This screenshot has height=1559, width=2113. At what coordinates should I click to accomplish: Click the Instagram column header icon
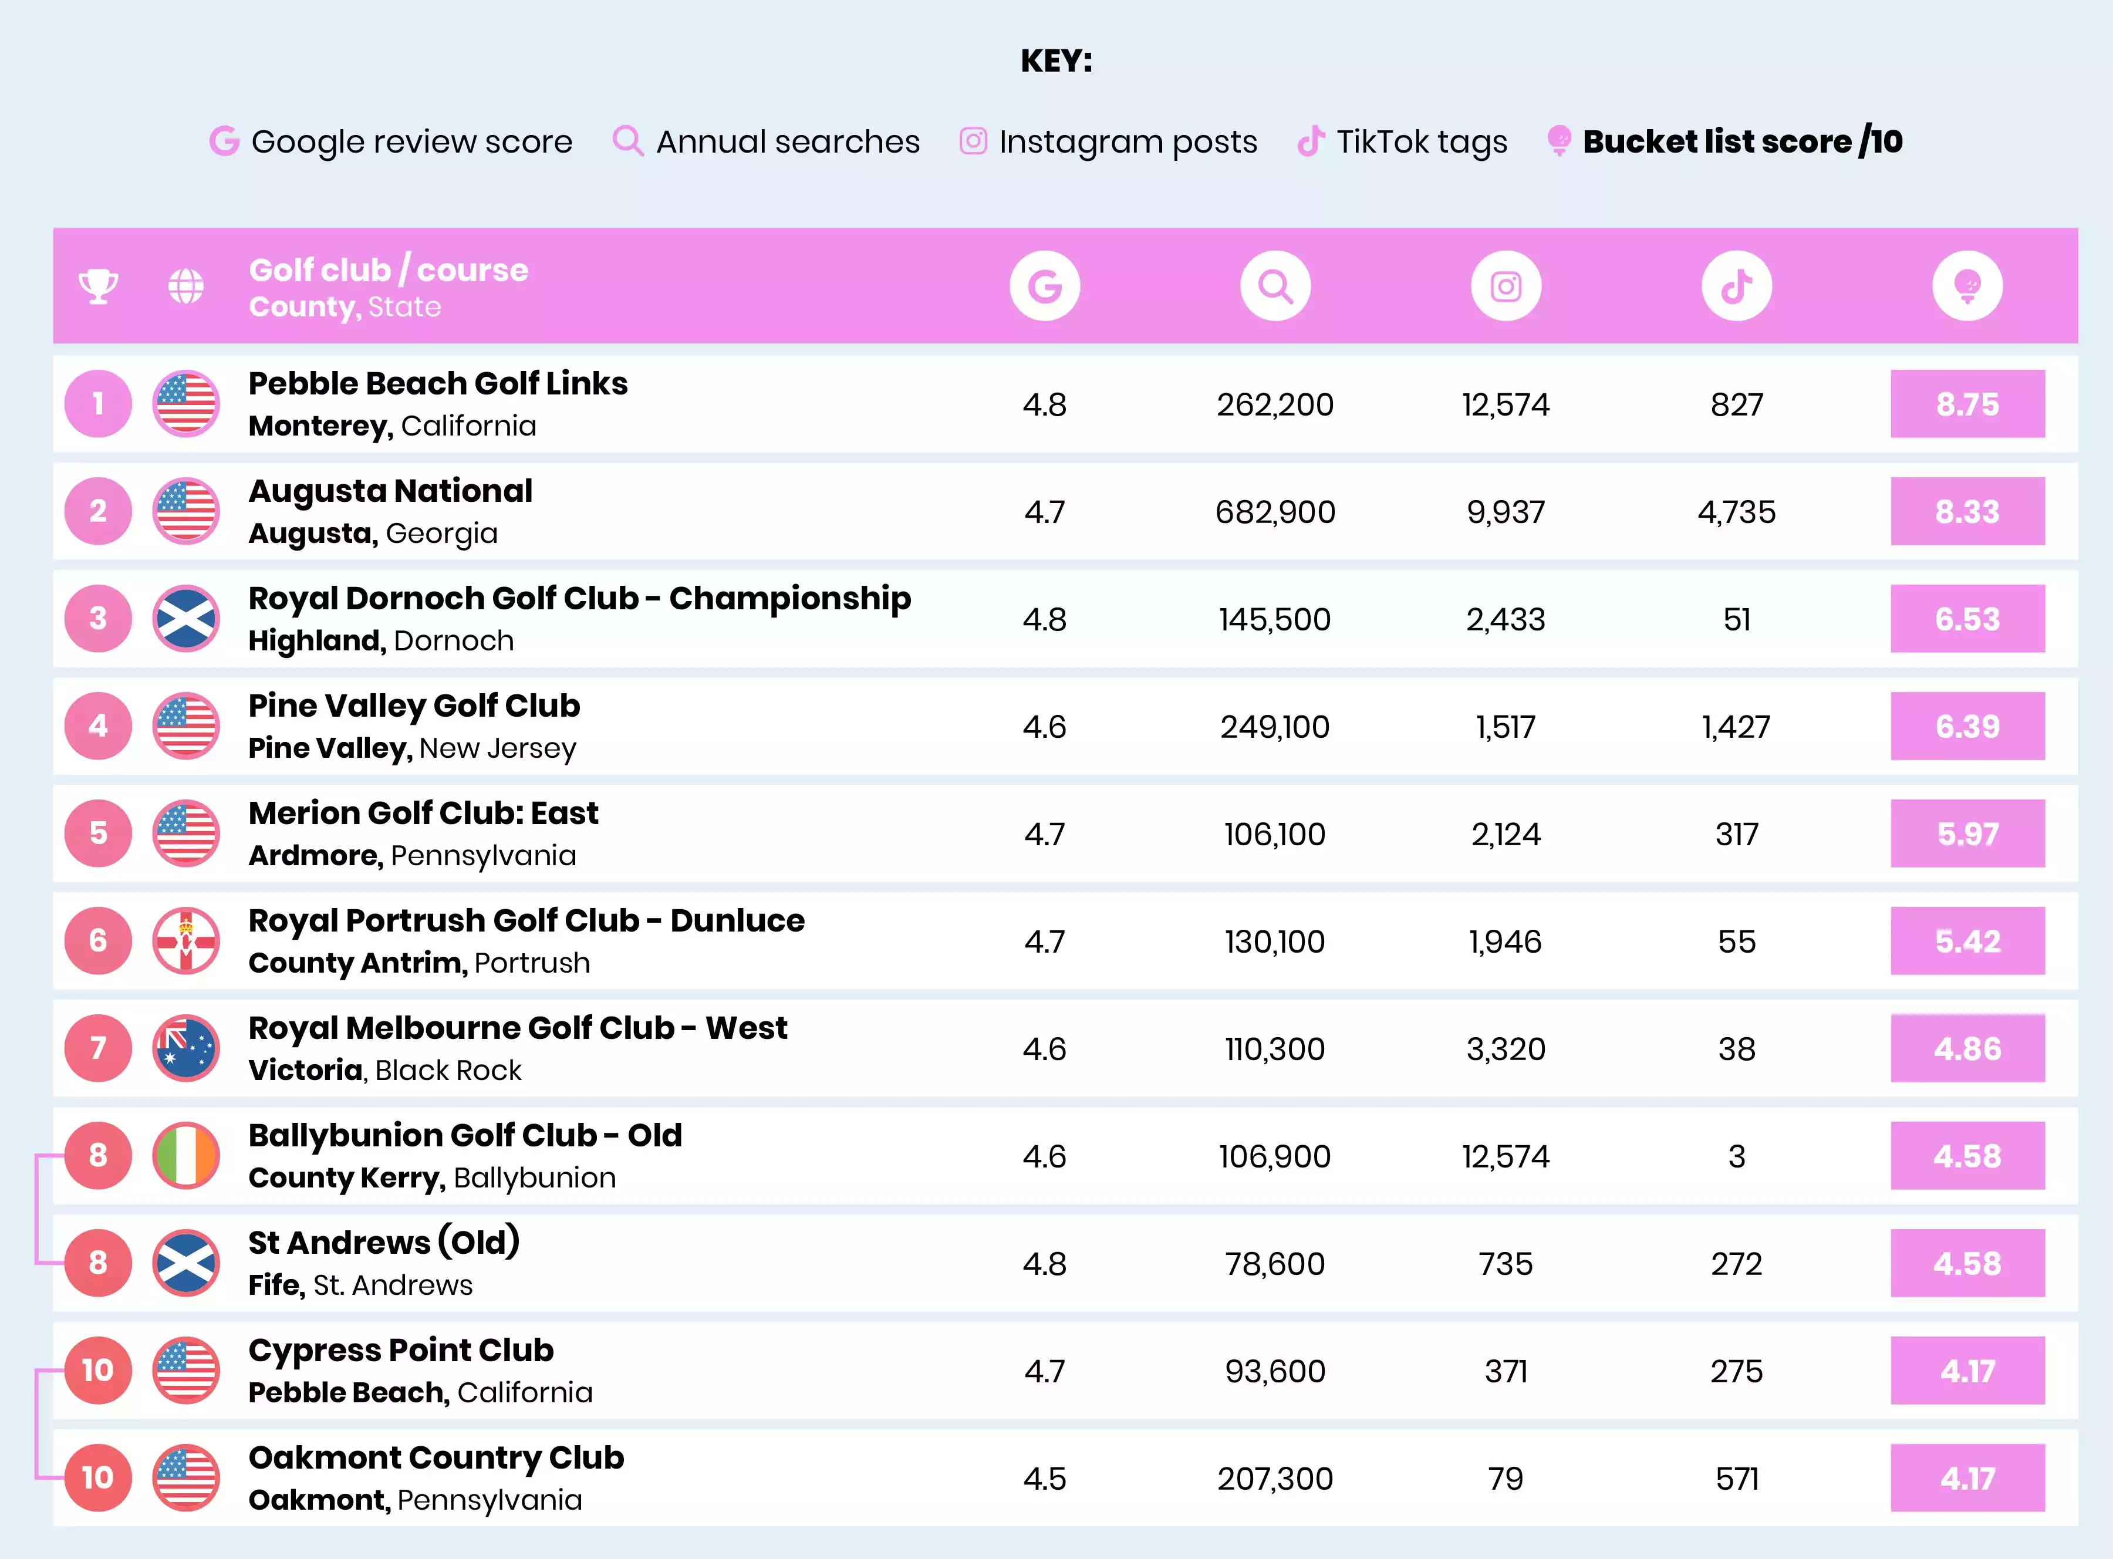click(1506, 286)
